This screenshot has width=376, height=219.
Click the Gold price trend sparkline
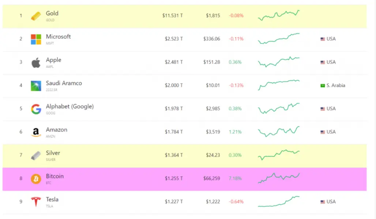[279, 15]
